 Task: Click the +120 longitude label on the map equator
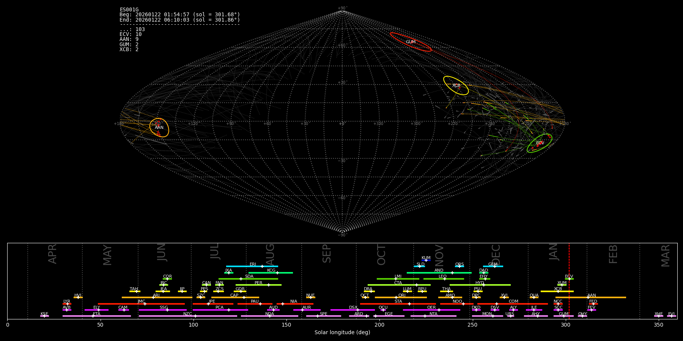[193, 124]
